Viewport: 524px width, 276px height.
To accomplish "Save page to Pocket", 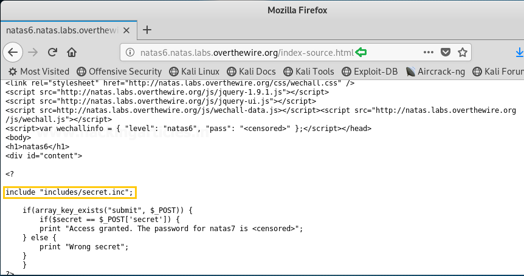I will [x=446, y=52].
